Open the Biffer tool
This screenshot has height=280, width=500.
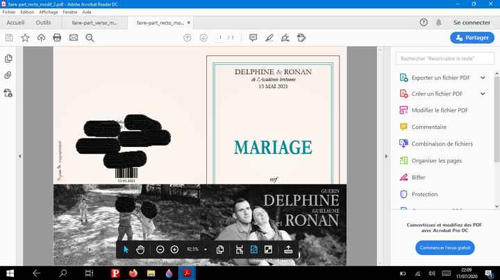coord(418,177)
